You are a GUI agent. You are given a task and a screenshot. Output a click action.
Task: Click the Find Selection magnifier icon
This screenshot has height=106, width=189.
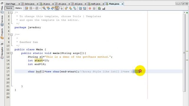coord(44,8)
